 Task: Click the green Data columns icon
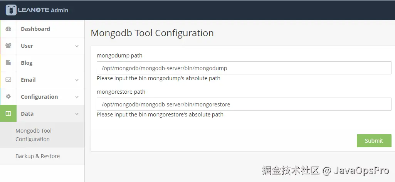[8, 114]
